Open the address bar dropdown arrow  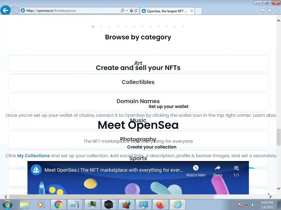click(127, 11)
